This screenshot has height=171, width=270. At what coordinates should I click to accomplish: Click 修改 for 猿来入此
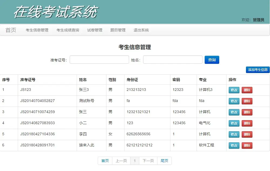tap(234, 145)
